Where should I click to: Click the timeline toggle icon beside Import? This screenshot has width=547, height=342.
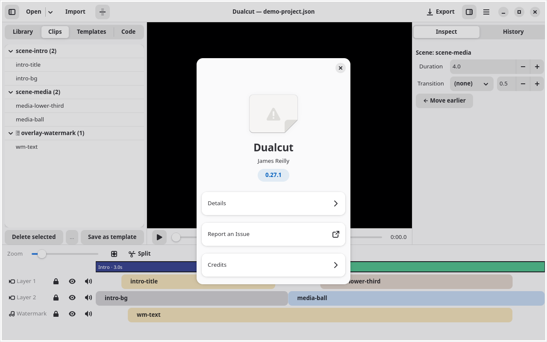103,12
